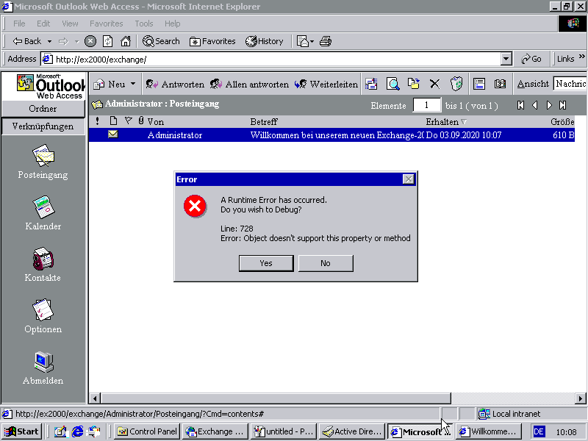Open the Start menu
The image size is (588, 441).
click(21, 431)
